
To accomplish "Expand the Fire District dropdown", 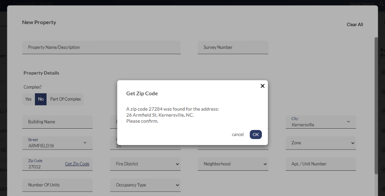I will pos(145,164).
